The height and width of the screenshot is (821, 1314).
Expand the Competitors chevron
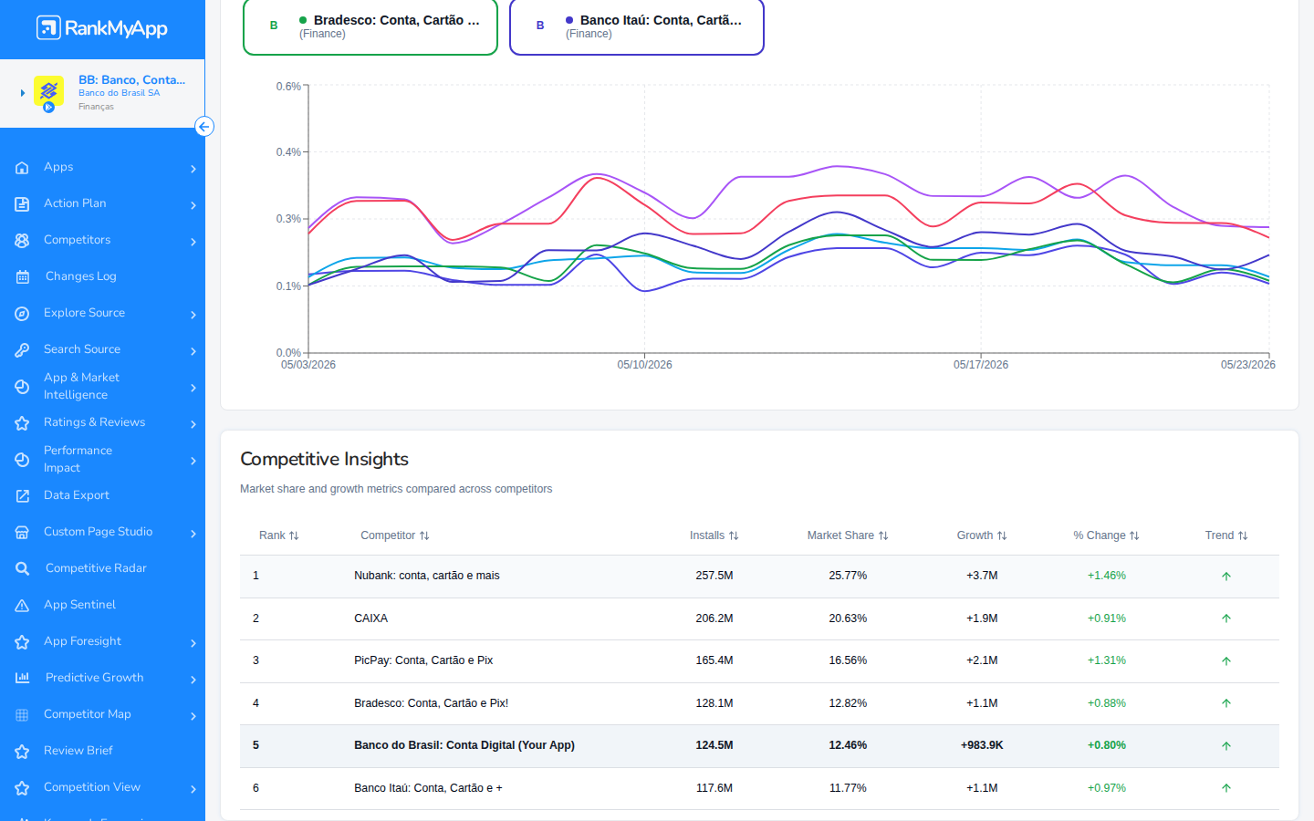(193, 242)
